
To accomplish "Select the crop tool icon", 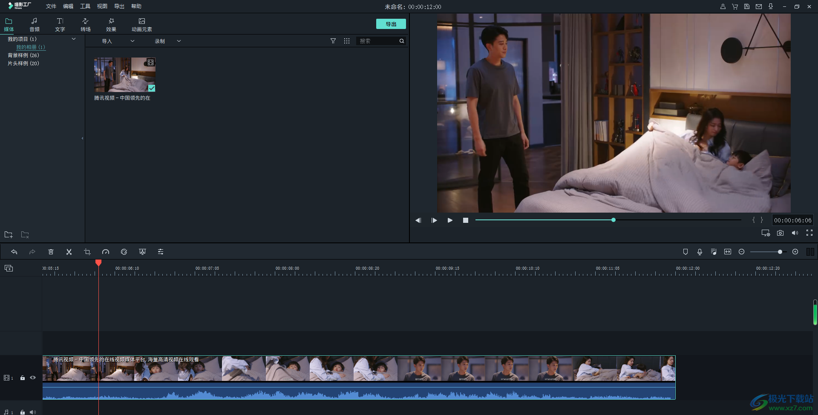I will [87, 252].
